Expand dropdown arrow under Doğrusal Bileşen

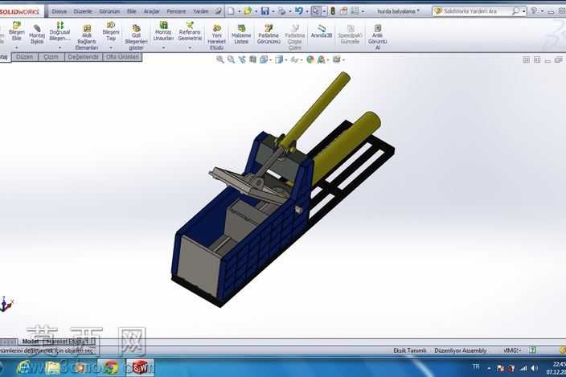[59, 47]
